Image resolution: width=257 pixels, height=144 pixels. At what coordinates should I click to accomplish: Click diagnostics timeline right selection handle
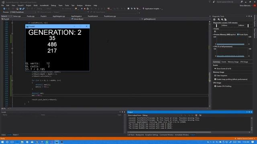point(248,26)
